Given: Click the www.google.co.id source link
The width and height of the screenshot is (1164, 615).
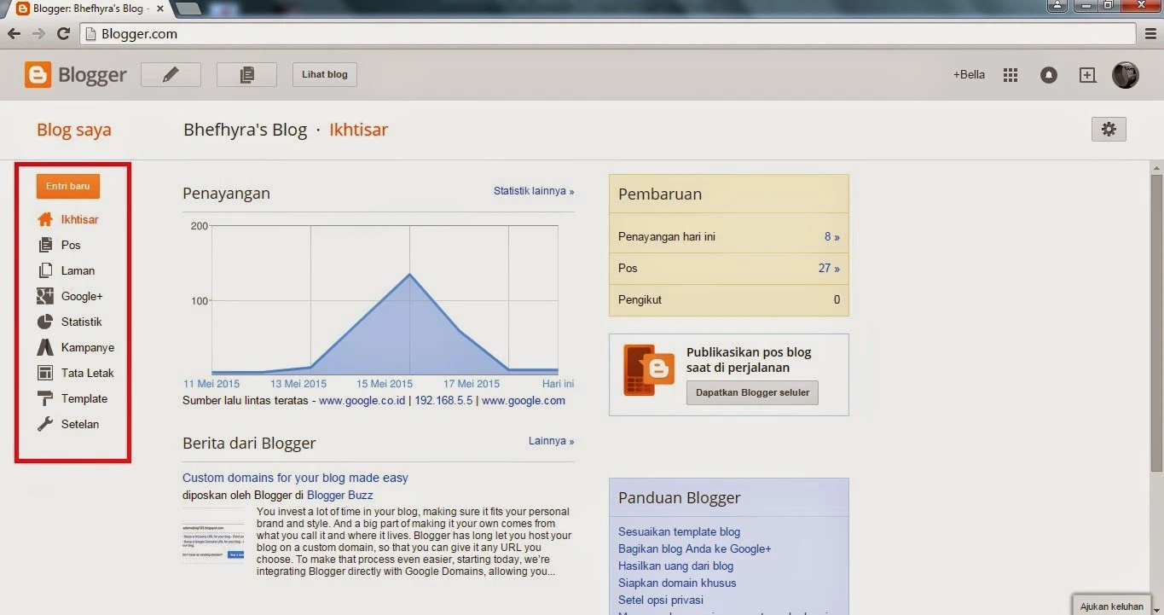Looking at the screenshot, I should point(362,400).
